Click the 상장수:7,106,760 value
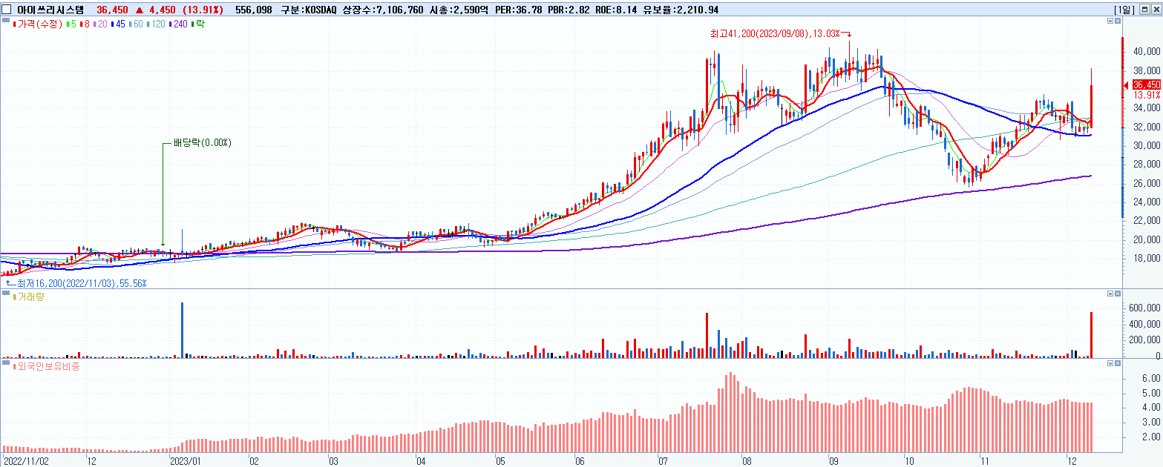This screenshot has height=467, width=1163. (x=384, y=9)
